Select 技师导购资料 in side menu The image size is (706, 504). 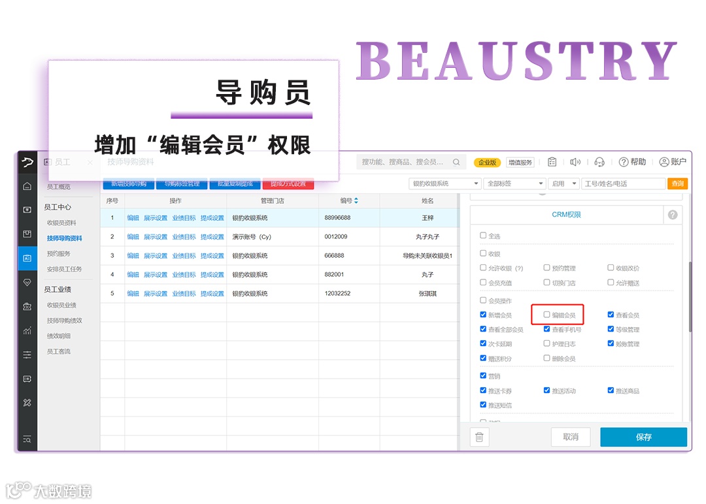point(64,238)
